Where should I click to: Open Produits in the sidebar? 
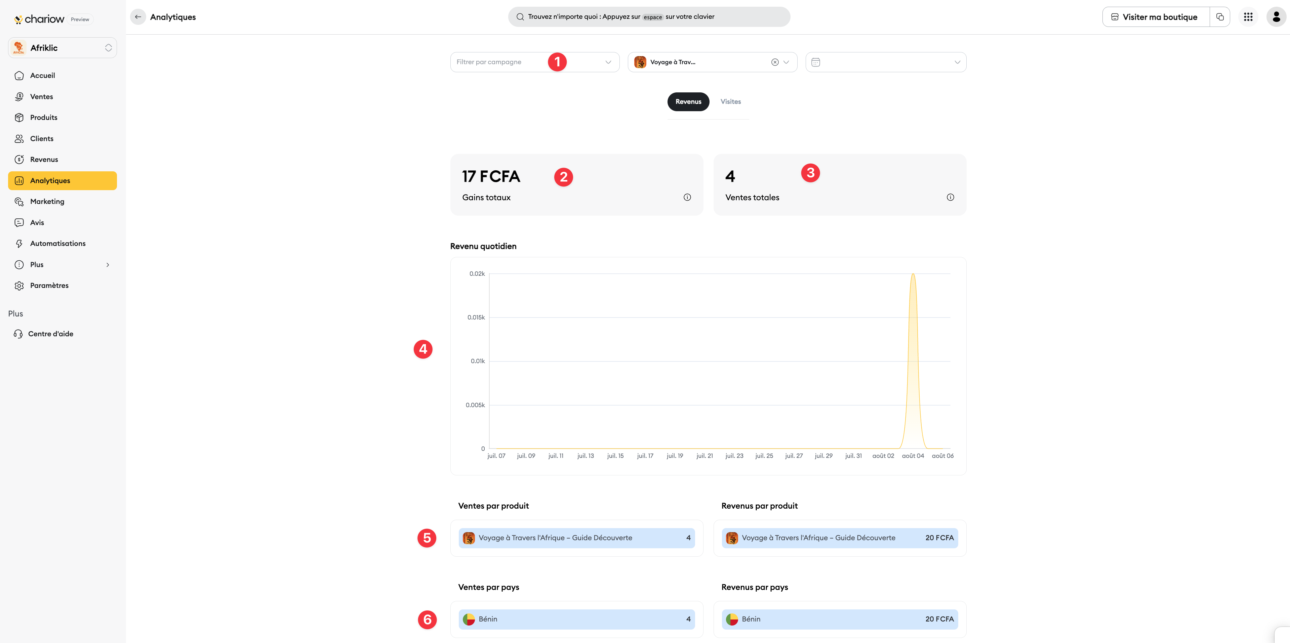(63, 118)
